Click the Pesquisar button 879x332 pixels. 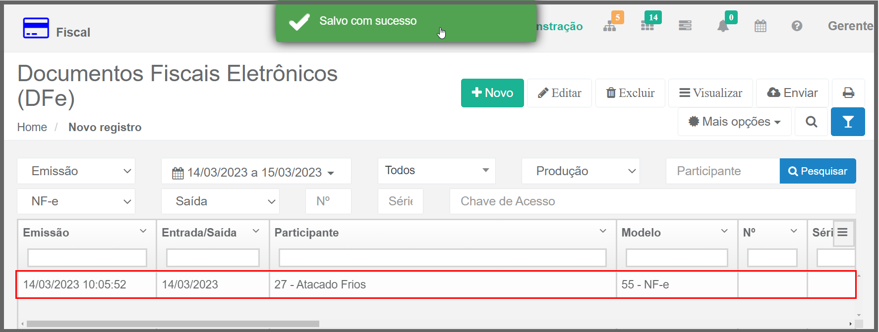[x=818, y=171]
